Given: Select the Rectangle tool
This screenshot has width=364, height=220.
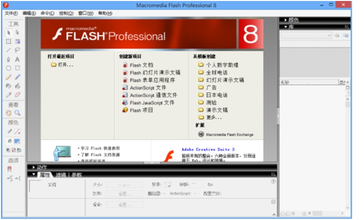Looking at the screenshot, I should click(x=18, y=68).
